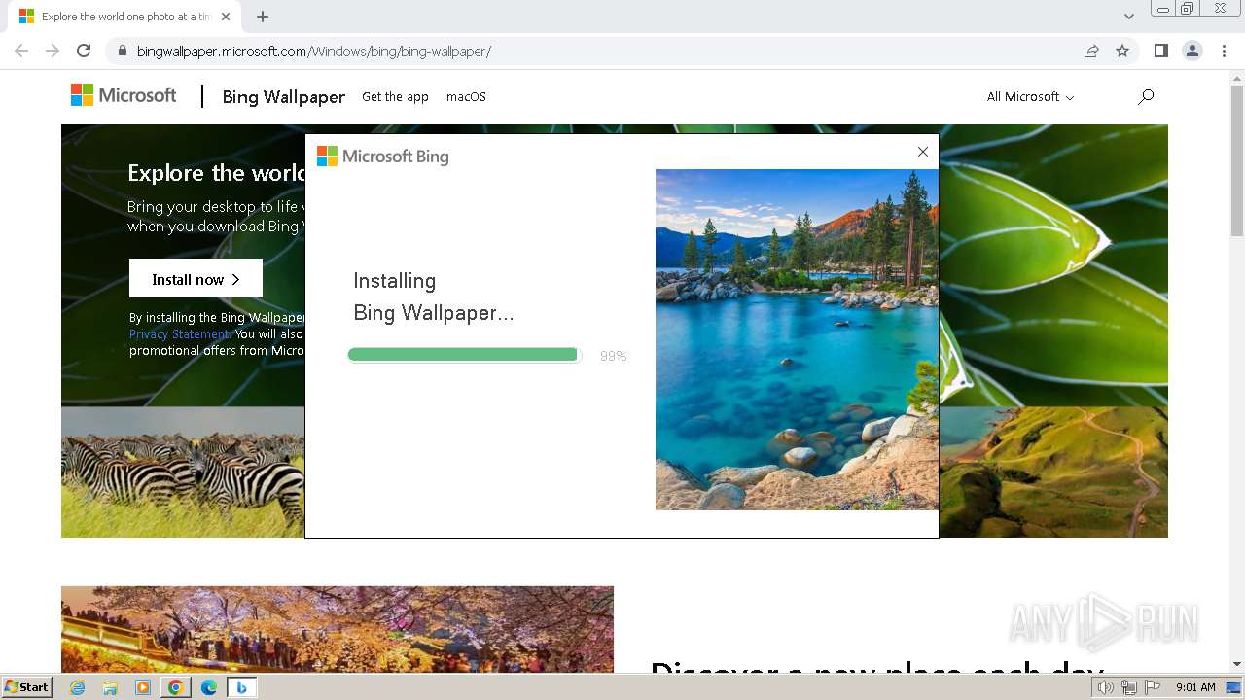The image size is (1245, 700).
Task: Click the Action Center flag icon
Action: [1153, 687]
